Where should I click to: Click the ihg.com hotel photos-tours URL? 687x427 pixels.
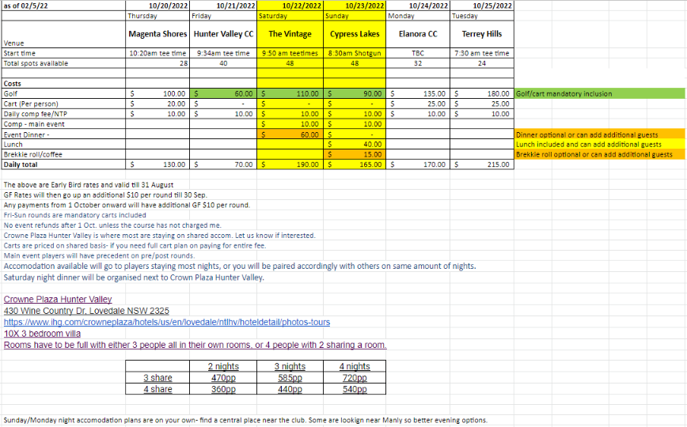[x=166, y=323]
